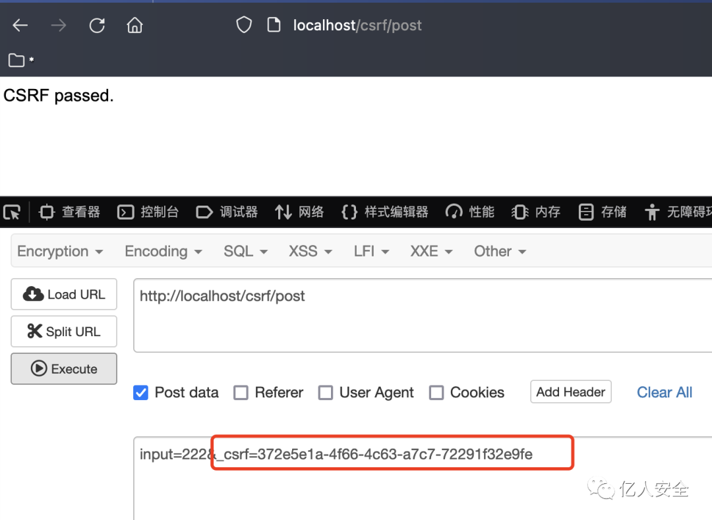This screenshot has height=520, width=712.
Task: Click the page info icon beside the URL
Action: tap(274, 25)
